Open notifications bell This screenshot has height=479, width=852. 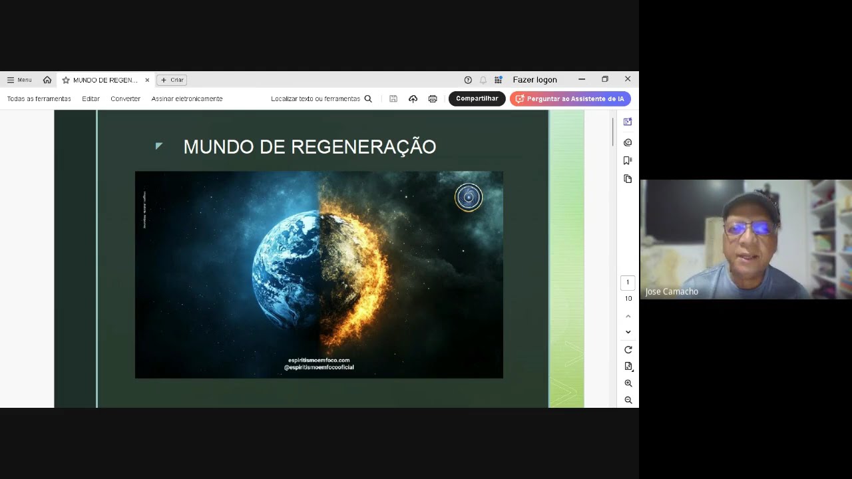click(483, 80)
